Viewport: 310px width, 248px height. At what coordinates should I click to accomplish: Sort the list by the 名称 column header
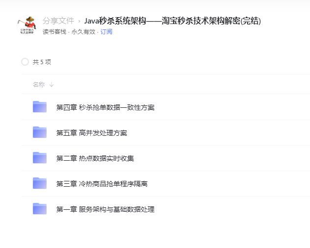(x=39, y=85)
